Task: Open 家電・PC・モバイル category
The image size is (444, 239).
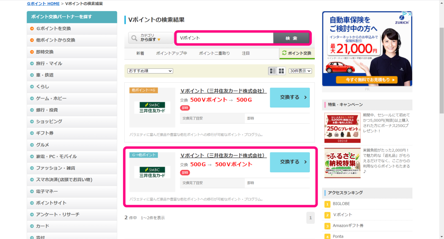Action: point(72,156)
